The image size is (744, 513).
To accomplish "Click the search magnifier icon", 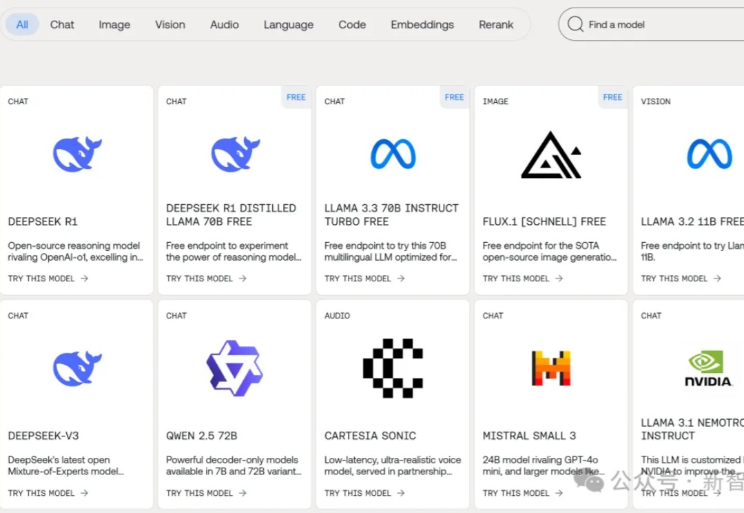I will tap(575, 23).
